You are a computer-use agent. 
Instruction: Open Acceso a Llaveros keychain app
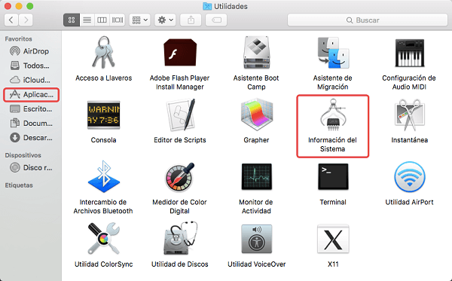pyautogui.click(x=103, y=53)
